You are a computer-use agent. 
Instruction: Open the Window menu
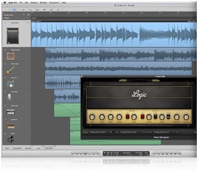tap(44, 3)
